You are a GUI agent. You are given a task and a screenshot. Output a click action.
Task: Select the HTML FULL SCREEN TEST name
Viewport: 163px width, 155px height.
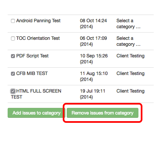36,94
